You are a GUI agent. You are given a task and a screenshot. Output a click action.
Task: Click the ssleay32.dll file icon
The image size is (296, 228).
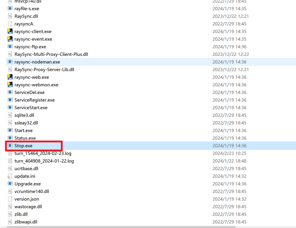click(x=10, y=123)
